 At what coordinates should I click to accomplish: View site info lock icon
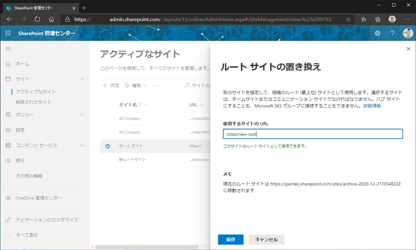[x=67, y=19]
